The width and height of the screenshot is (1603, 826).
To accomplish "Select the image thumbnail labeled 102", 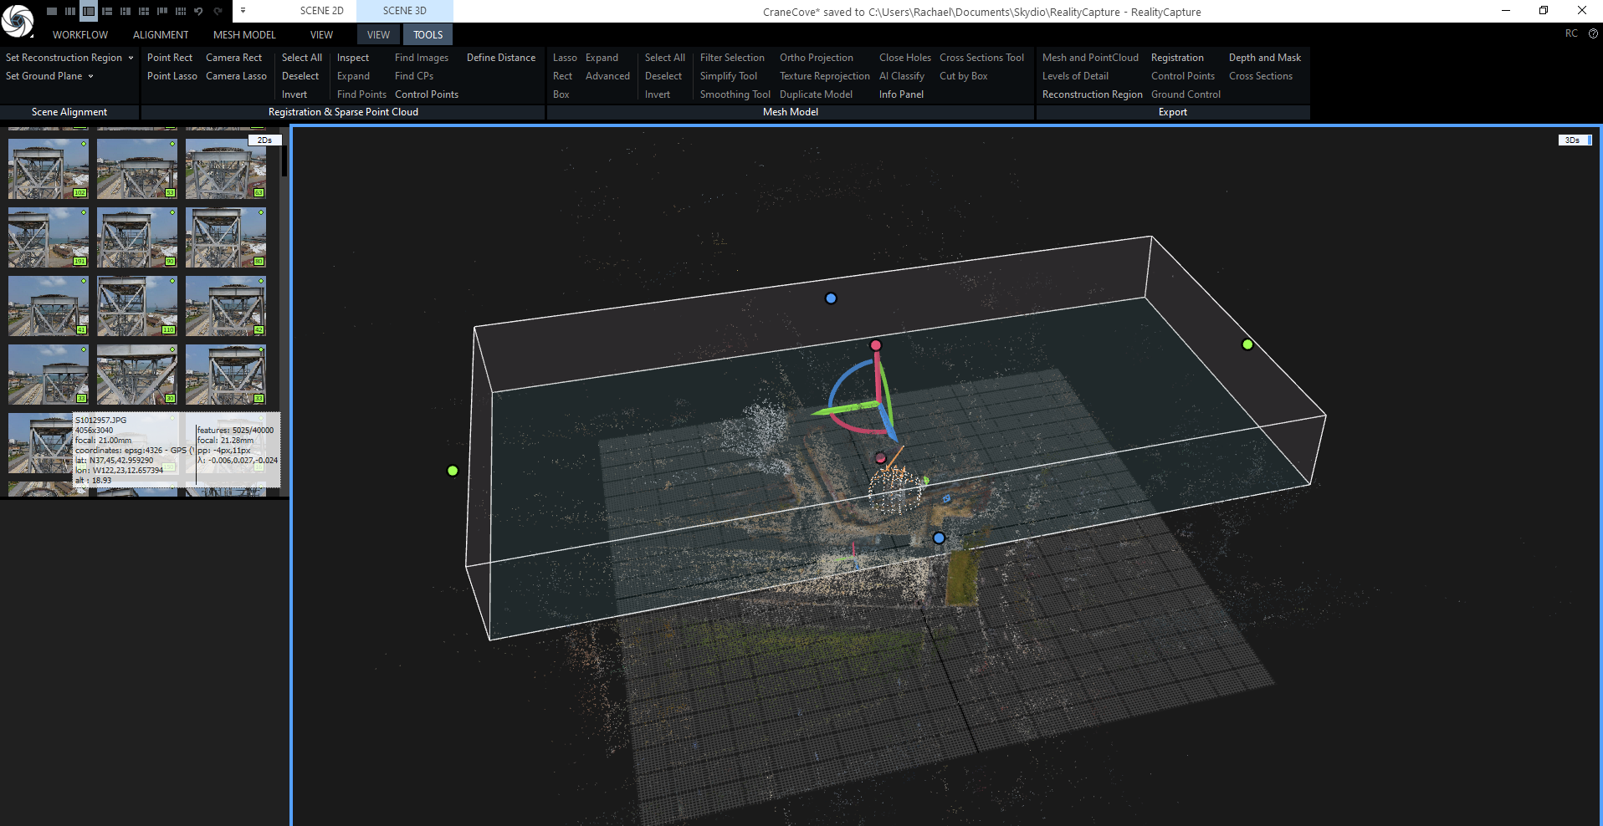I will [49, 169].
